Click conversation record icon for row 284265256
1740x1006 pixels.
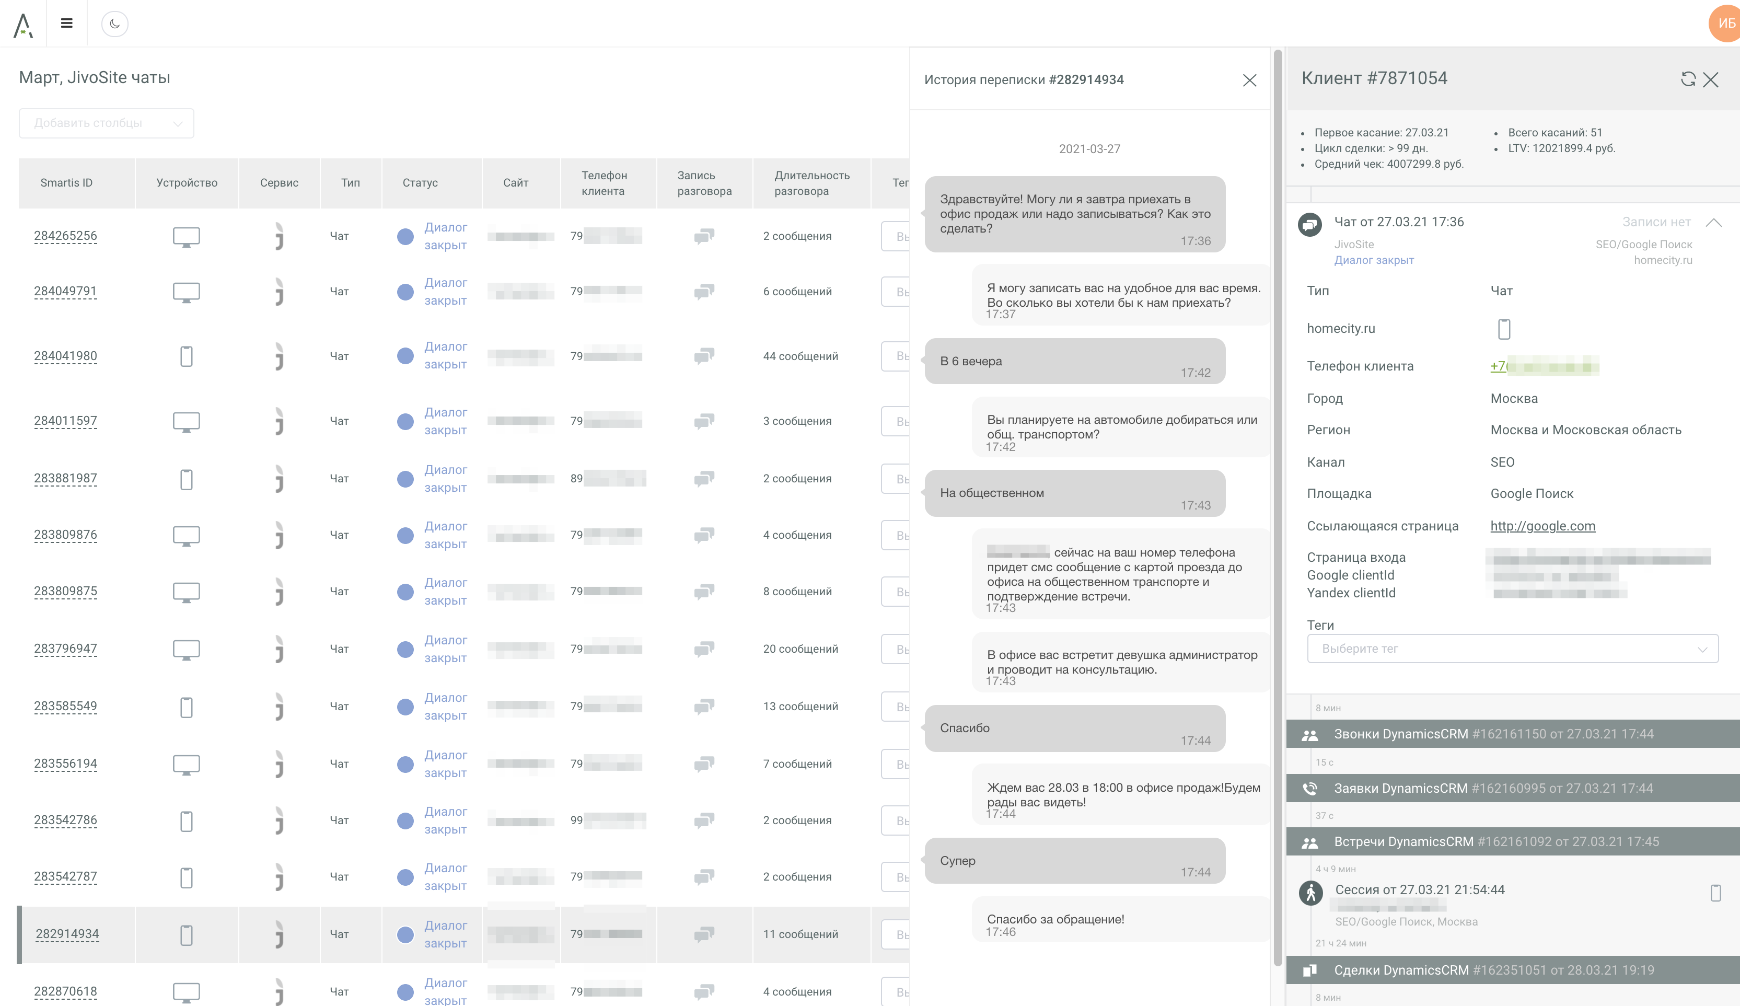coord(704,236)
